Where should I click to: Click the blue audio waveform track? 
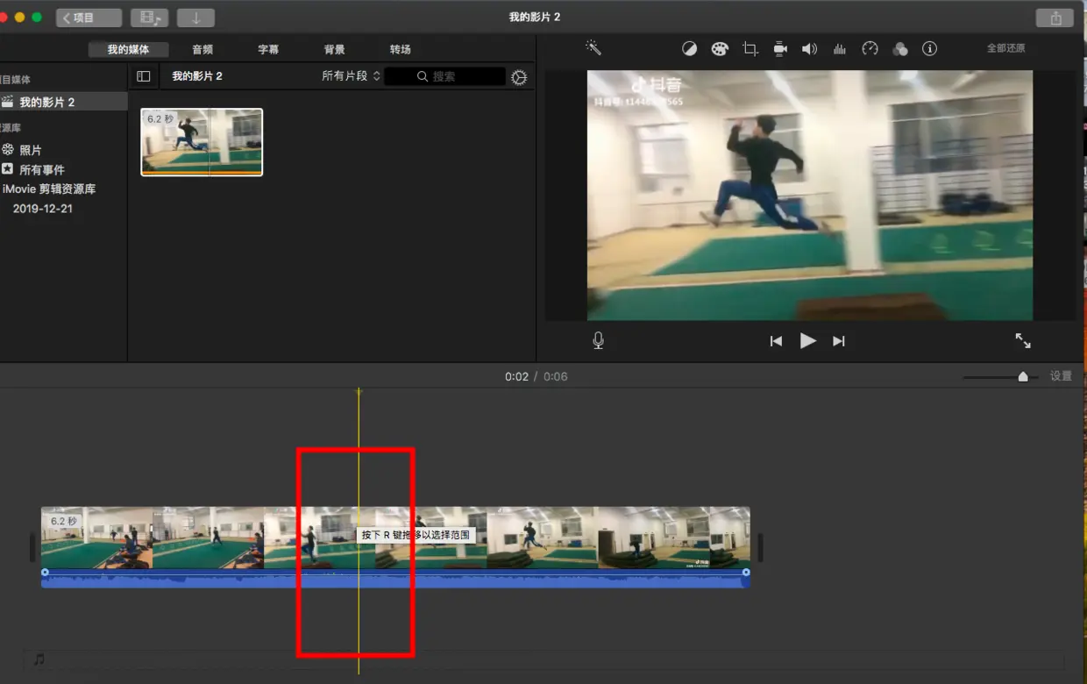(395, 579)
